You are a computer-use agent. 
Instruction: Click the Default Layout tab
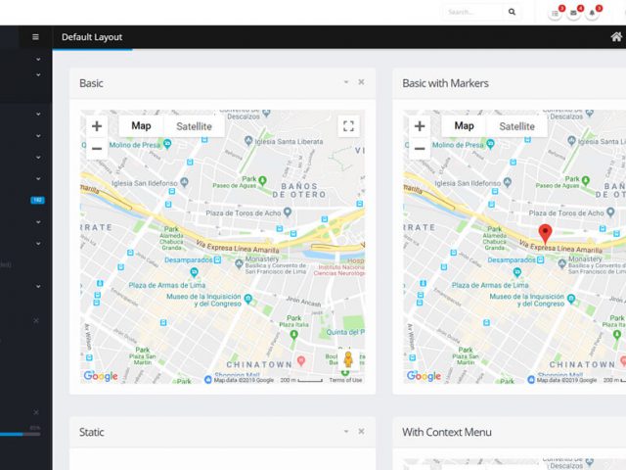tap(92, 37)
